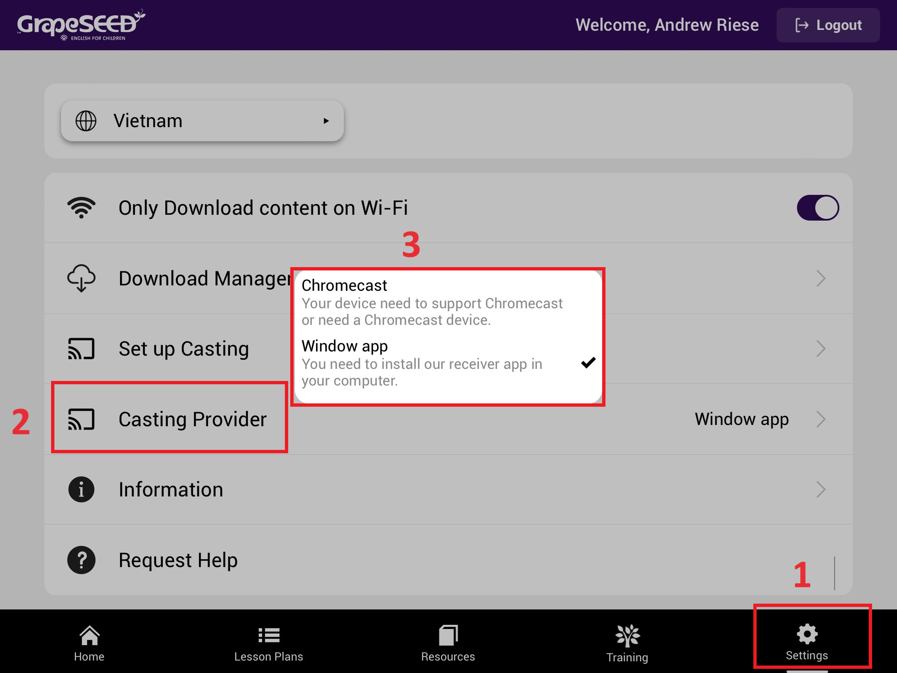
Task: Open the Vietnam country dropdown
Action: [202, 121]
